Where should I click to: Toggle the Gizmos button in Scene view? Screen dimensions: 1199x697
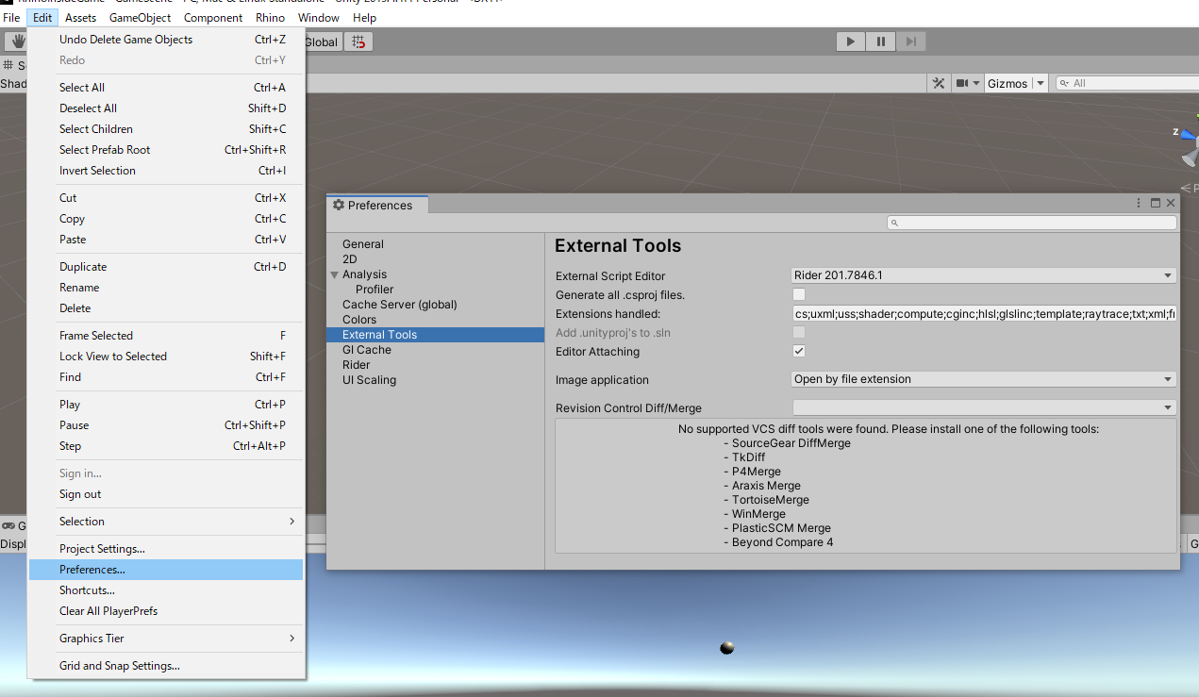tap(1007, 83)
